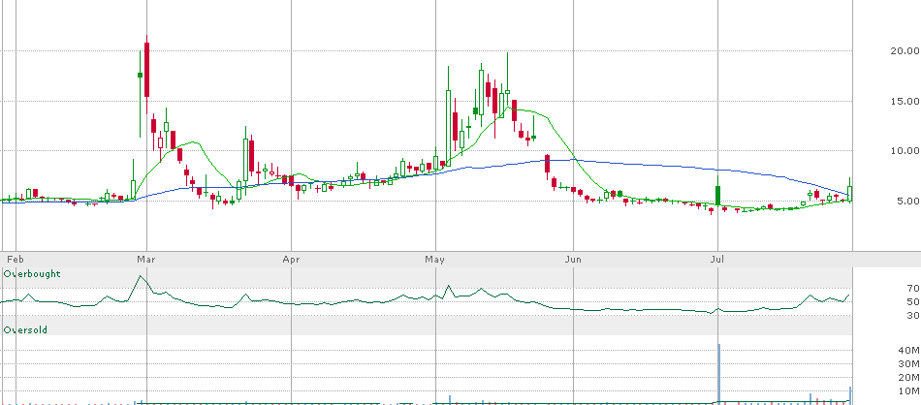Click the Overbought label in the RSI panel
This screenshot has height=405, width=921.
(x=32, y=274)
